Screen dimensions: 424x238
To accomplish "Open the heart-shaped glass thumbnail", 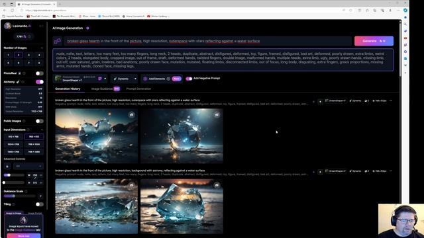I will 96,136.
